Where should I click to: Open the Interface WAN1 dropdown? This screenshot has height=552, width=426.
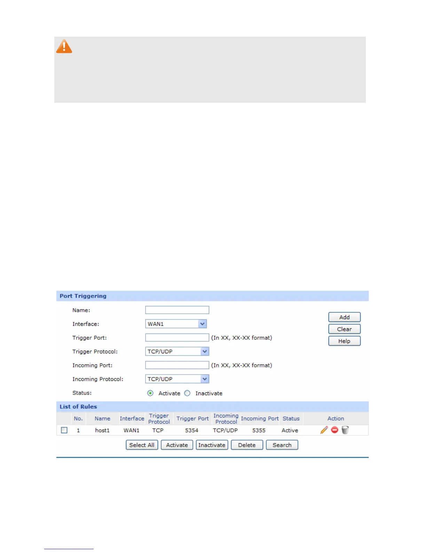coord(176,324)
